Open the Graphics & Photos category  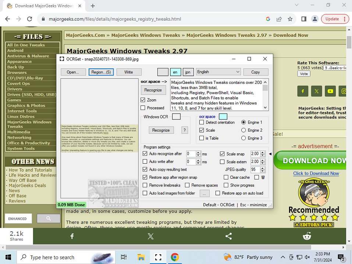pos(26,106)
